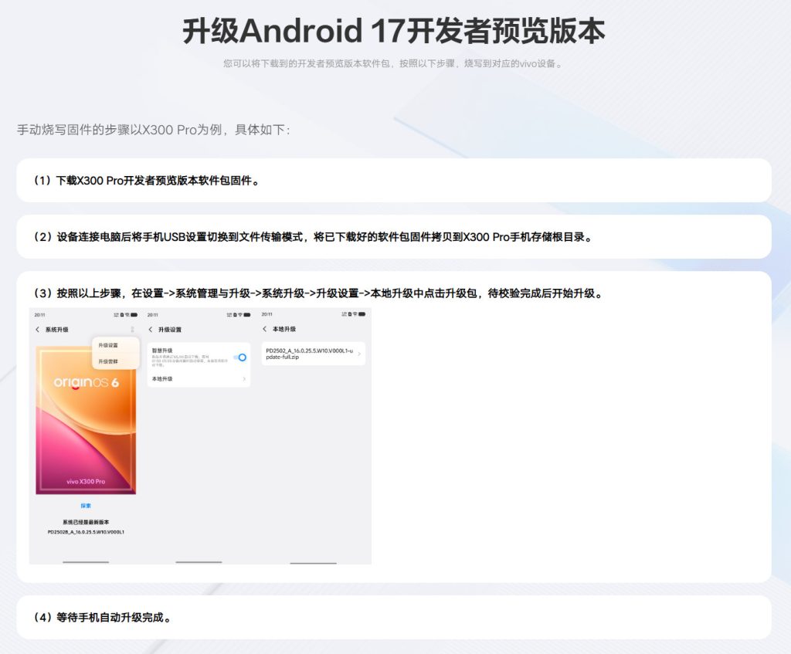Toggle the 智慧升级 switch
Viewport: 791px width, 654px height.
[240, 357]
